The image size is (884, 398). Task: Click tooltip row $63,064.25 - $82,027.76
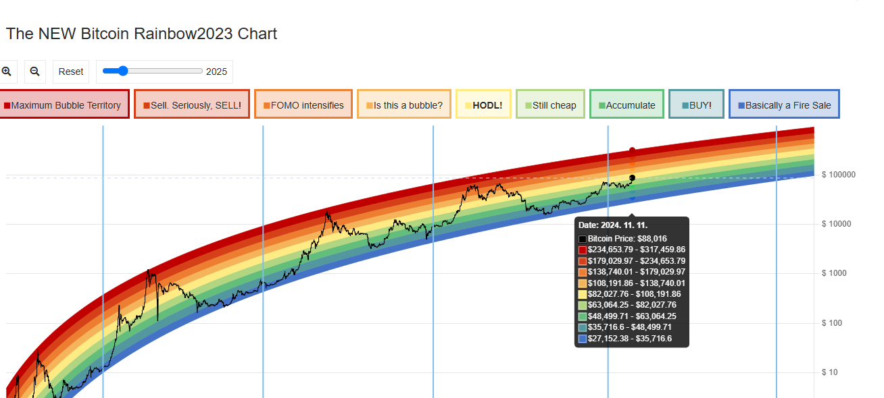coord(627,305)
